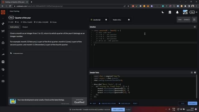Open notifications bell
The width and height of the screenshot is (199, 112).
click(x=177, y=12)
